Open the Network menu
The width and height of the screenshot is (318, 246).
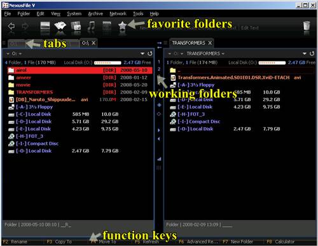[118, 14]
